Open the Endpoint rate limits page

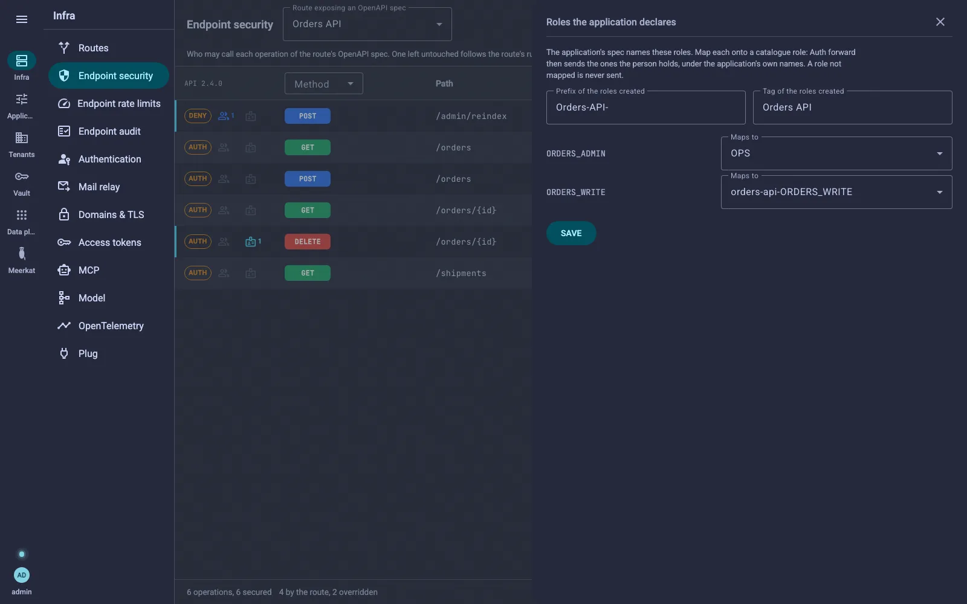109,103
